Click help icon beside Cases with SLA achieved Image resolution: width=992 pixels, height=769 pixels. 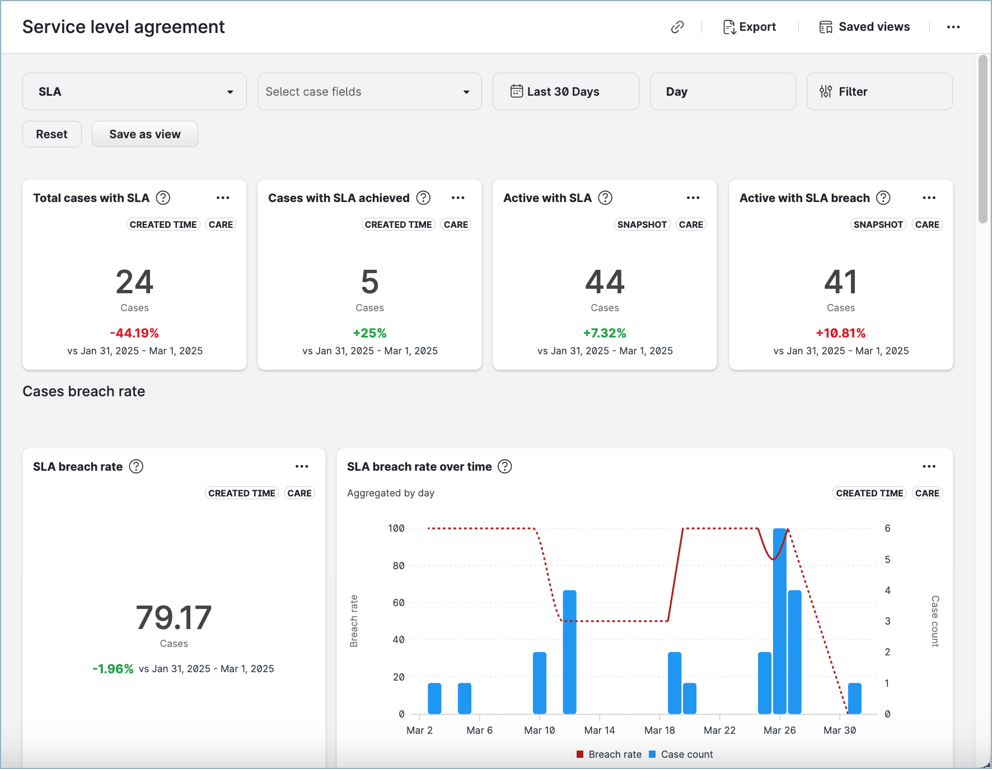click(424, 198)
